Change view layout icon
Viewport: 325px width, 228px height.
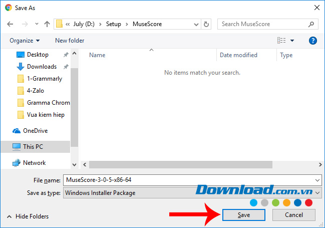(281, 40)
